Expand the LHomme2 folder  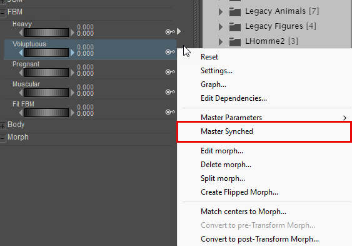(x=221, y=42)
